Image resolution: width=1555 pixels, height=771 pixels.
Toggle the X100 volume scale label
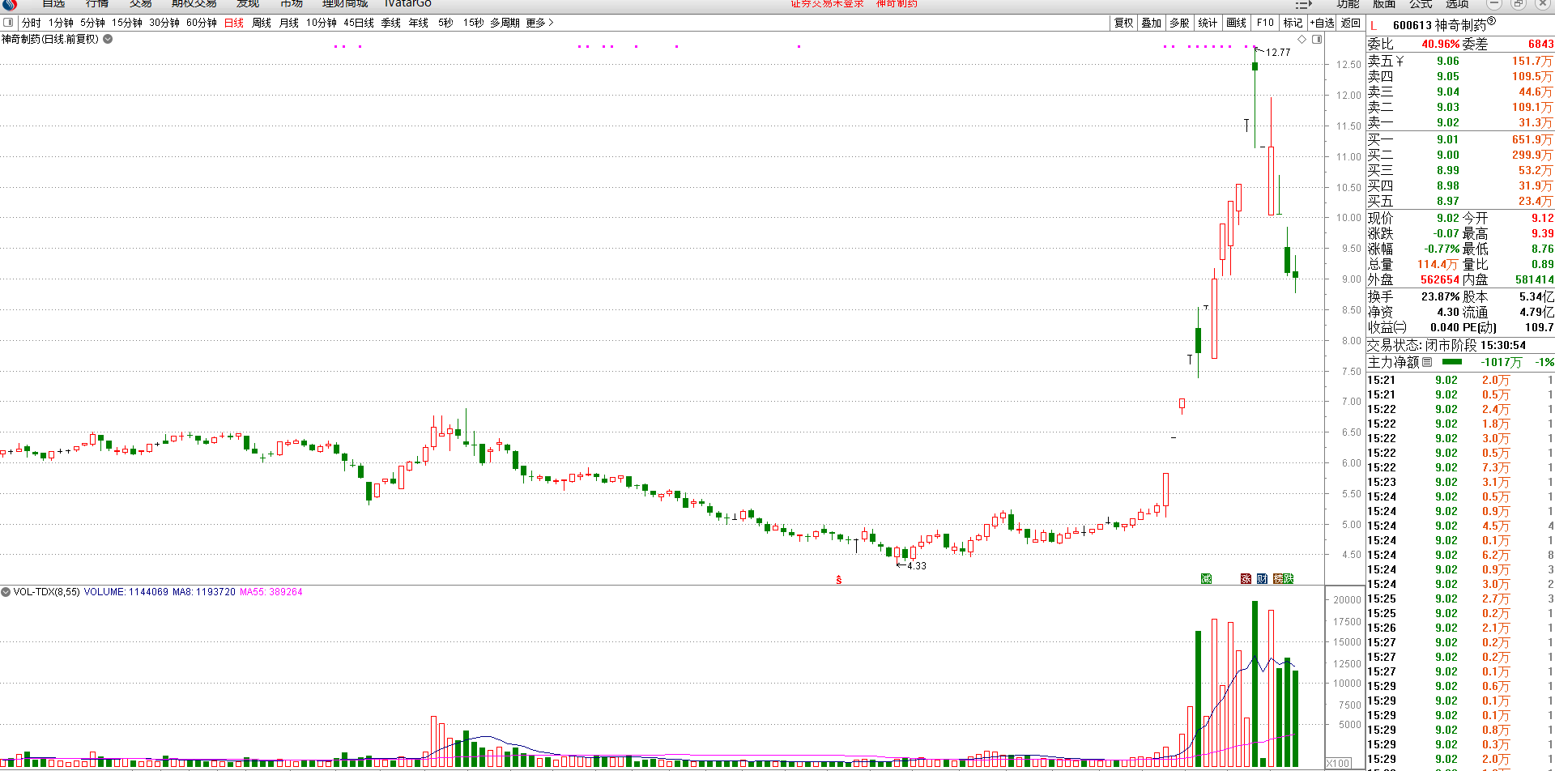click(x=1339, y=764)
